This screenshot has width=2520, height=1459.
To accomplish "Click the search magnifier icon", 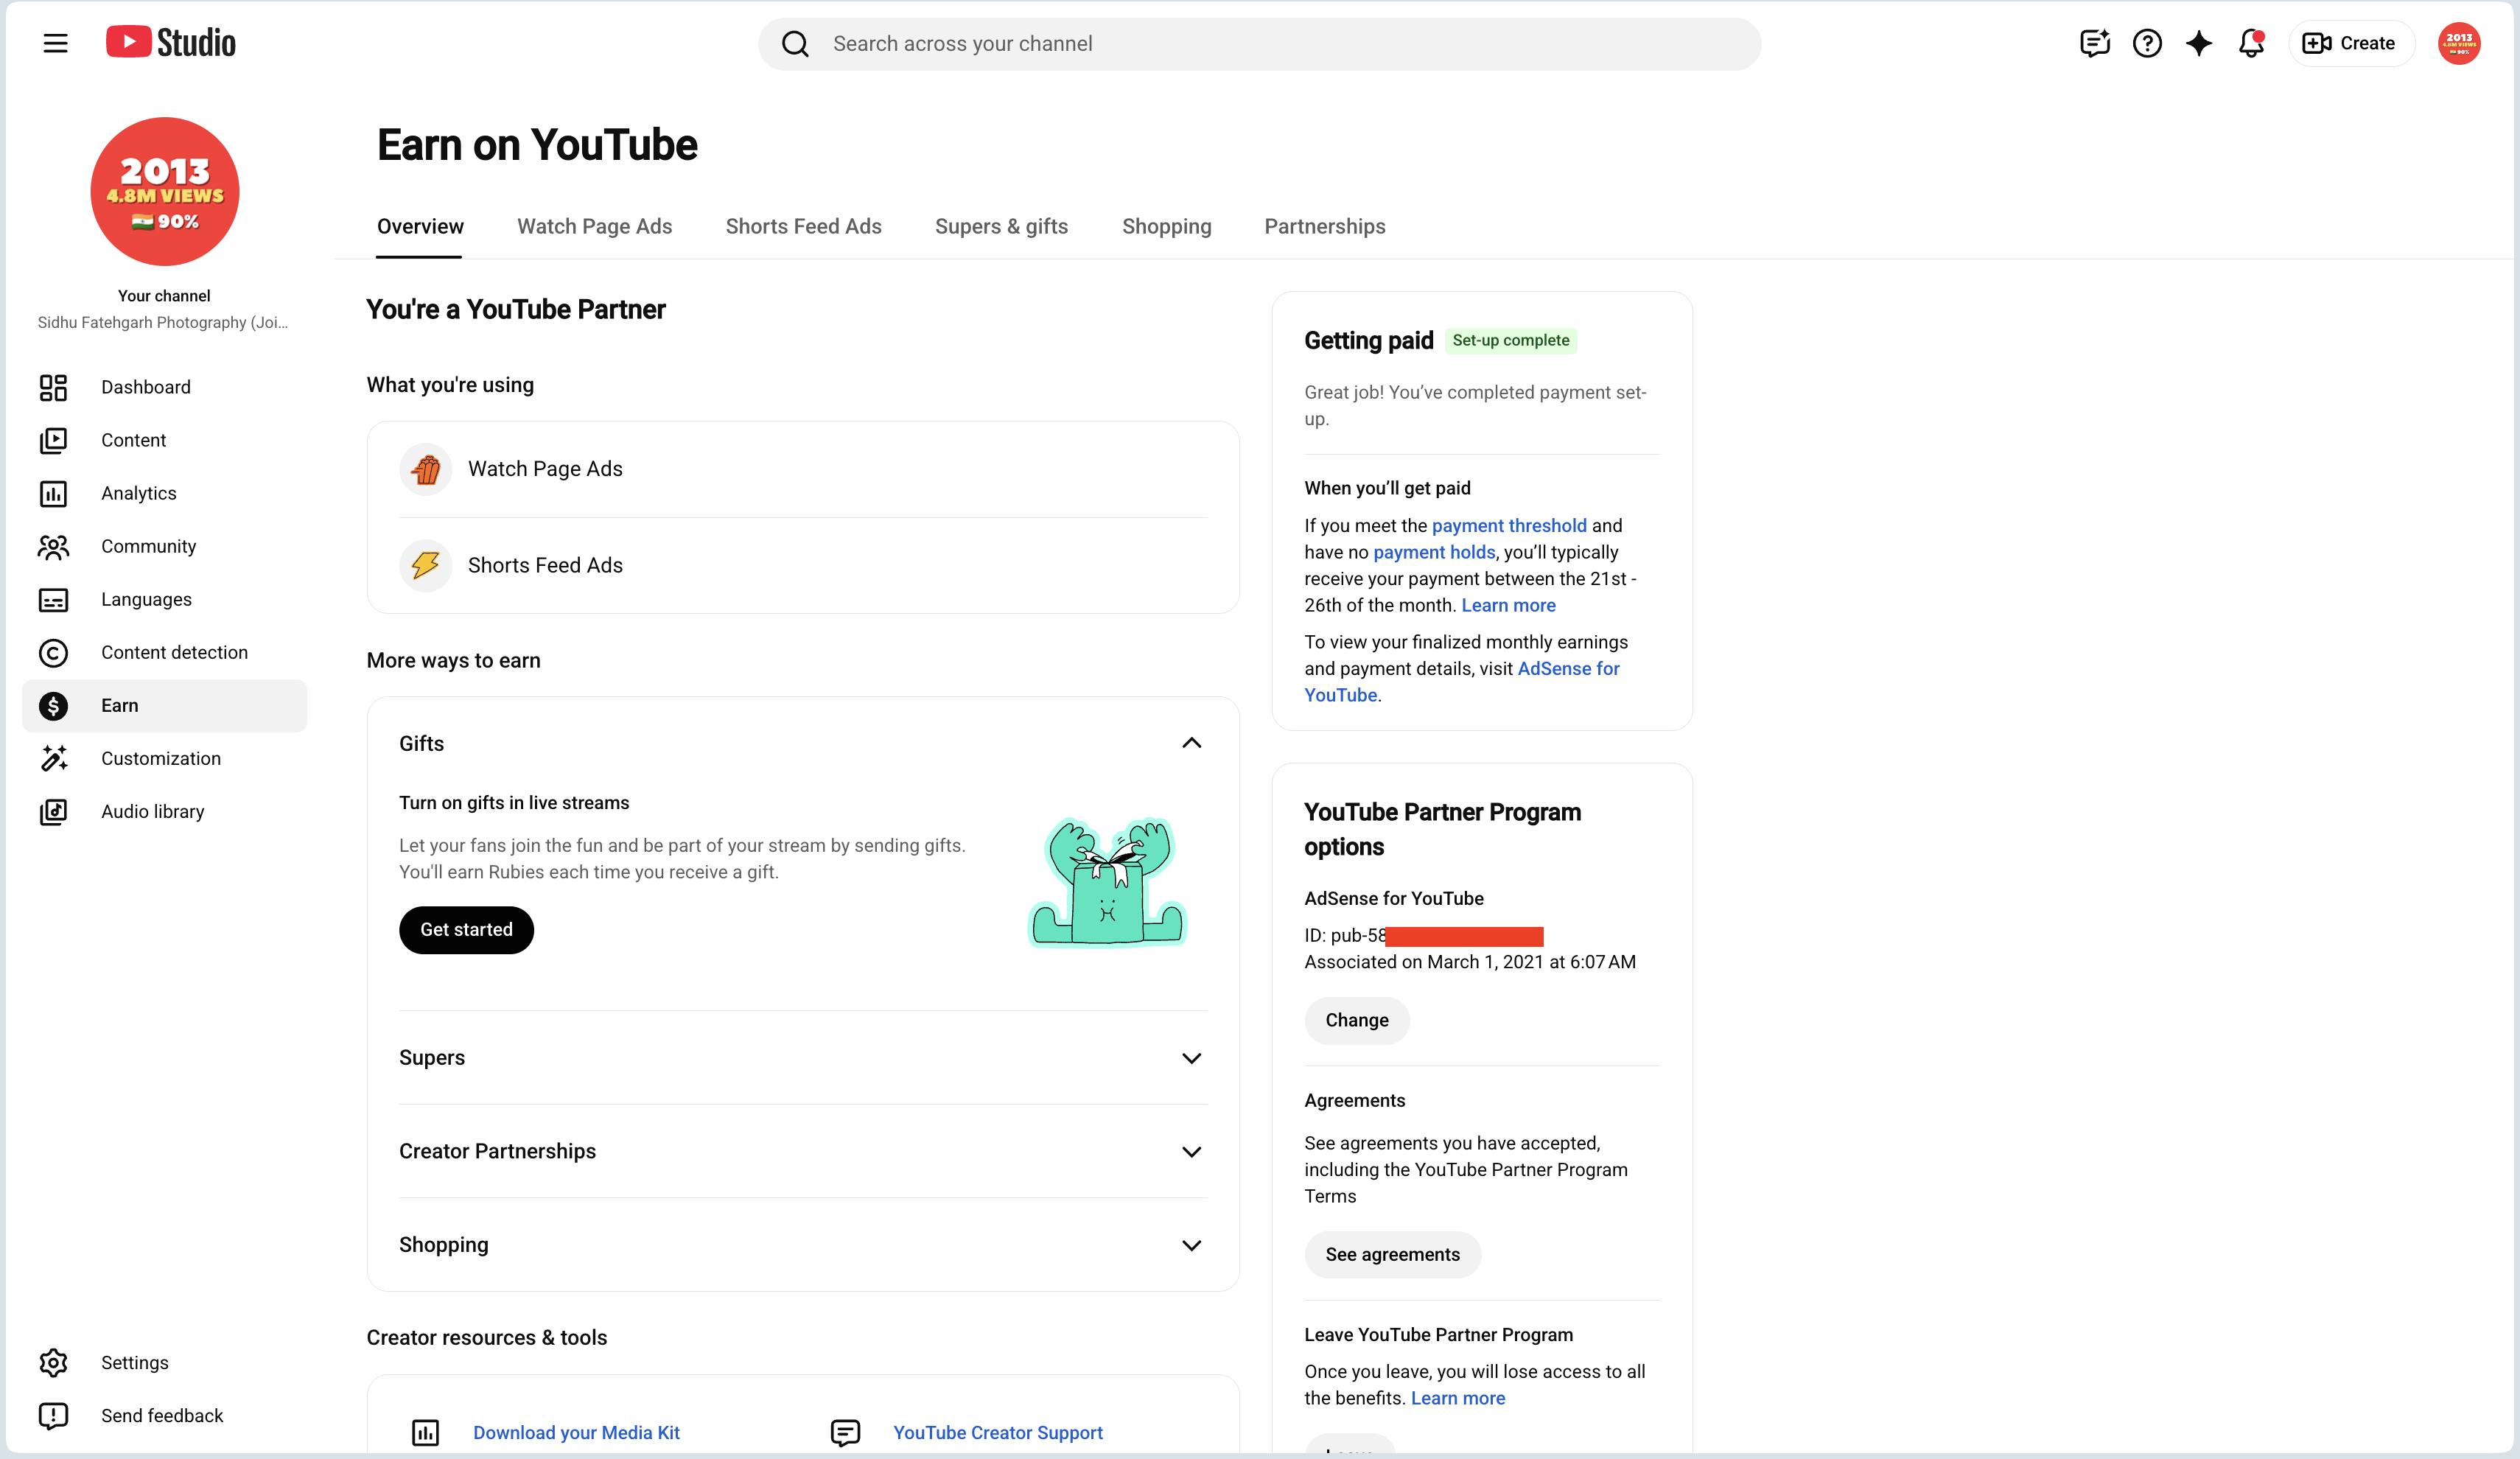I will point(795,44).
